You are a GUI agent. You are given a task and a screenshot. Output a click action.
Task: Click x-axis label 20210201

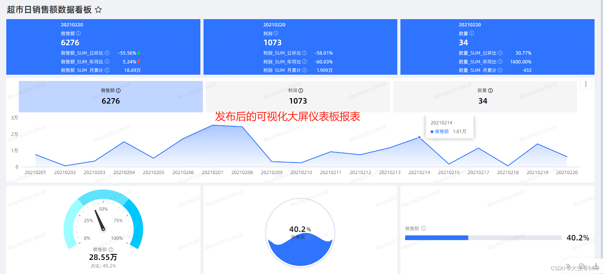tap(35, 173)
